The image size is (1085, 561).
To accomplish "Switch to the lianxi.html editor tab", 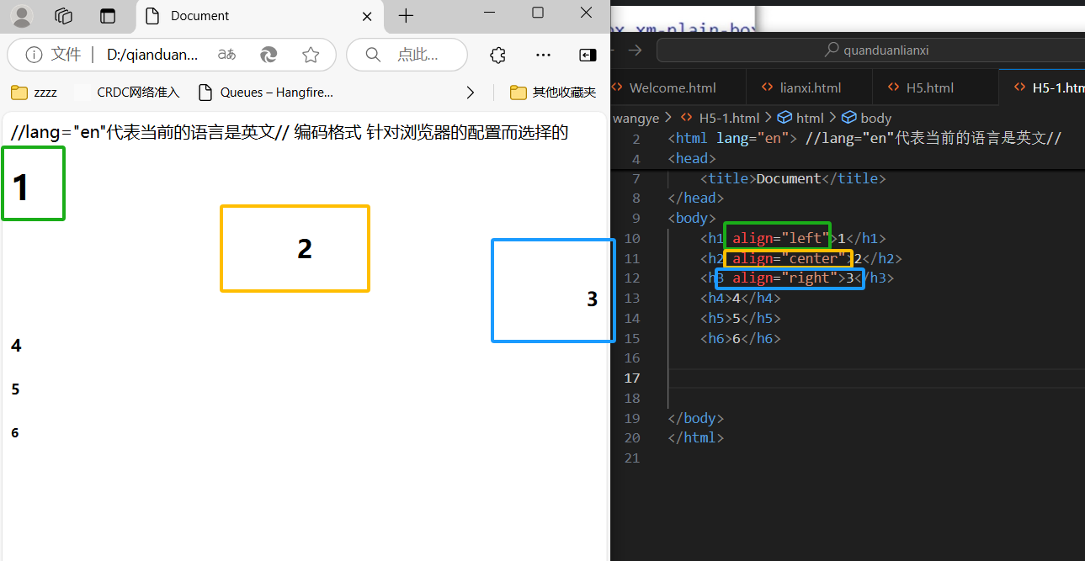I will pos(809,87).
